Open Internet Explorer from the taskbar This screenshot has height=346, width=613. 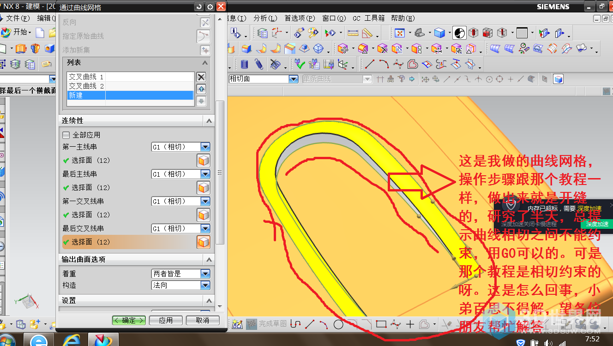tap(71, 341)
